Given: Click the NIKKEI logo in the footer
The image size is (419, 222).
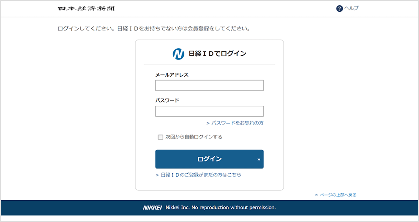Looking at the screenshot, I should click(152, 208).
